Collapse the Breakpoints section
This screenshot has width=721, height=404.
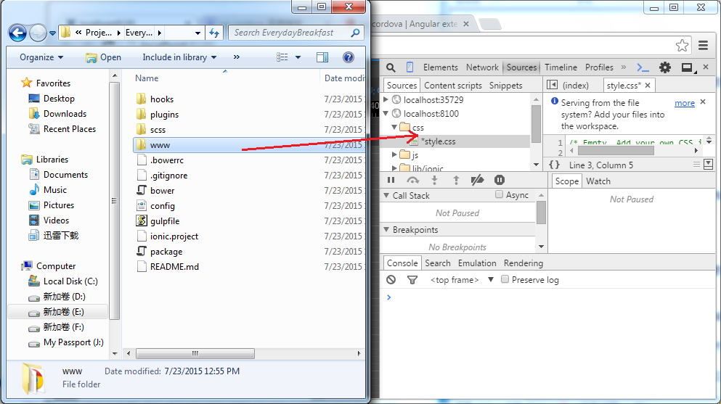pyautogui.click(x=387, y=229)
